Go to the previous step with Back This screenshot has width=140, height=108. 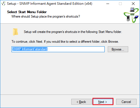(81, 102)
